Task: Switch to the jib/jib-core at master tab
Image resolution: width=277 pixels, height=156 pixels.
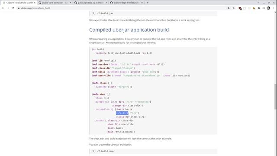Action: coord(55,3)
